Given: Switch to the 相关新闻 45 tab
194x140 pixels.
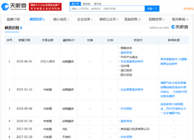Looking at the screenshot, I should tap(180, 19).
